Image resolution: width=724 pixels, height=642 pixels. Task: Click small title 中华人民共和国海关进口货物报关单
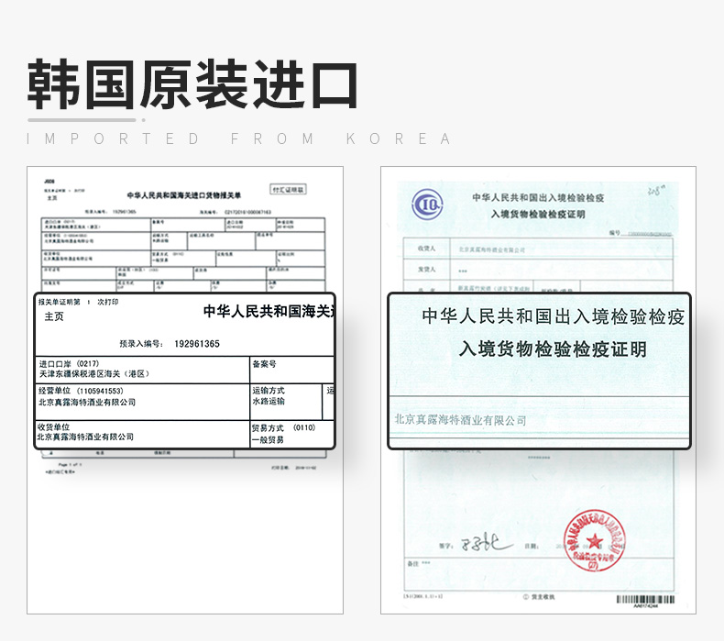184,195
